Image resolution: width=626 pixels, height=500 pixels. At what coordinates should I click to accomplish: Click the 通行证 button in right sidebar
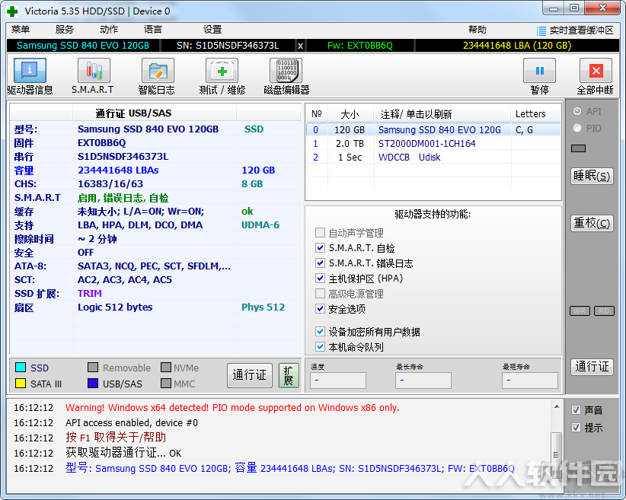(592, 366)
